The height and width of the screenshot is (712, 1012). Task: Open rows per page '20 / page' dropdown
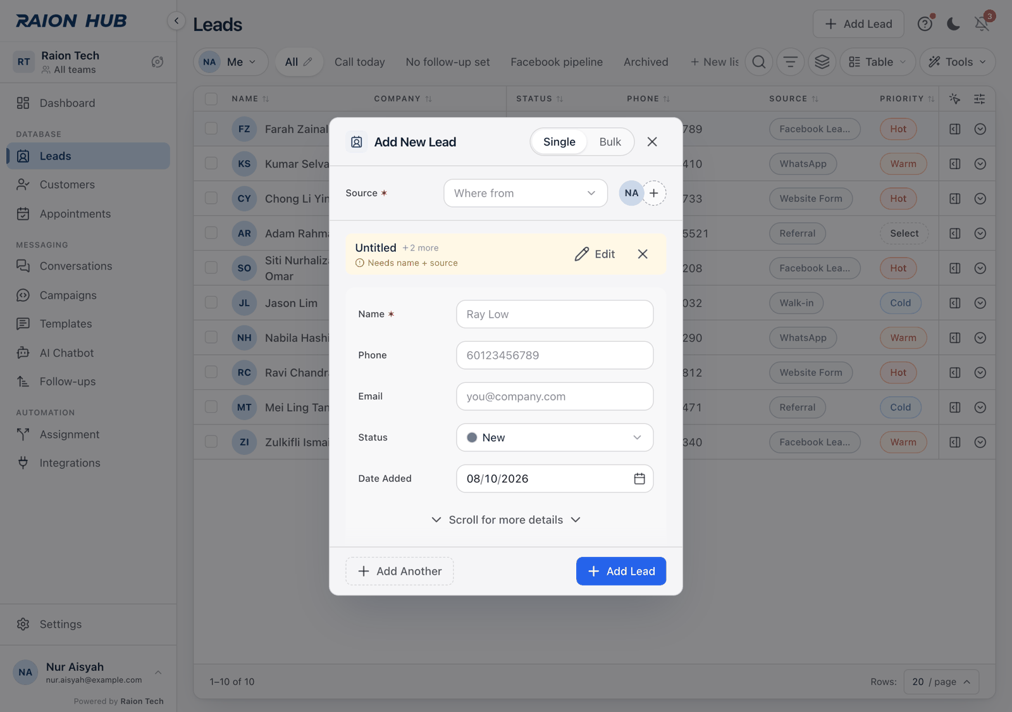[941, 682]
